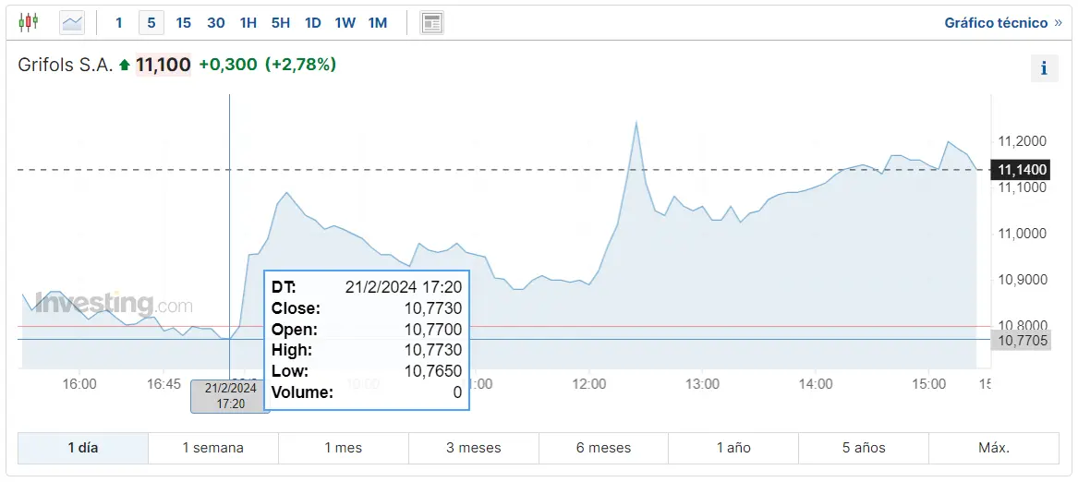The height and width of the screenshot is (482, 1078).
Task: Switch to the 1H interval
Action: [248, 22]
